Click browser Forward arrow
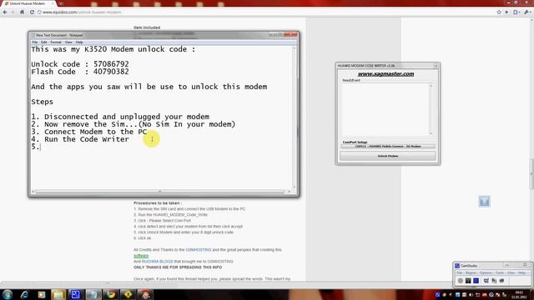Image resolution: width=534 pixels, height=300 pixels. (x=13, y=12)
